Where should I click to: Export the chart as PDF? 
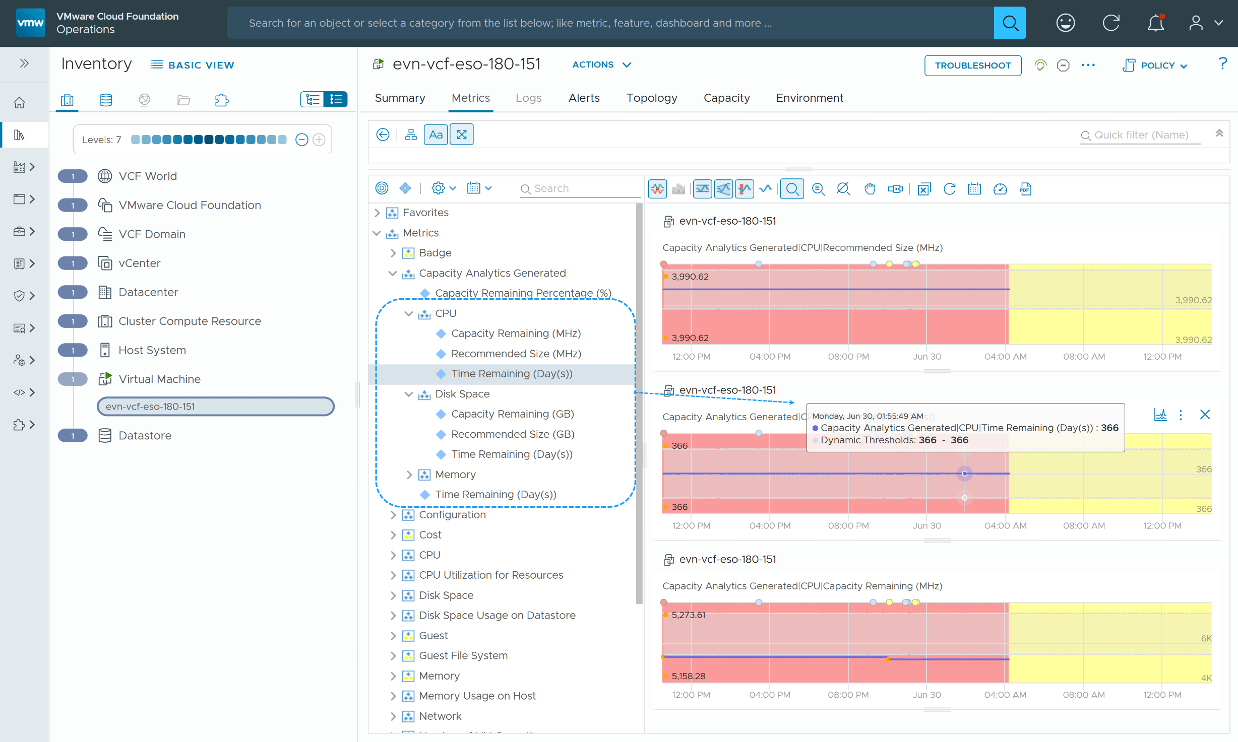(1026, 188)
